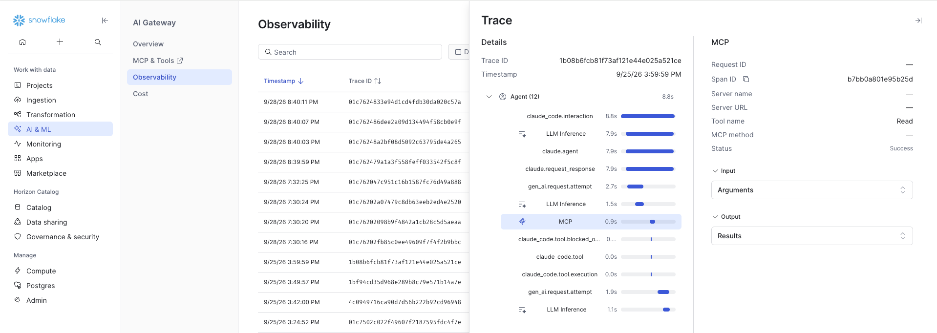Expand the Results box
Viewport: 937px width, 333px height.
812,236
